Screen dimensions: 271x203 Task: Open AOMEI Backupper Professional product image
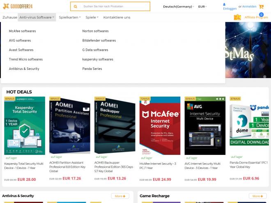click(115, 125)
